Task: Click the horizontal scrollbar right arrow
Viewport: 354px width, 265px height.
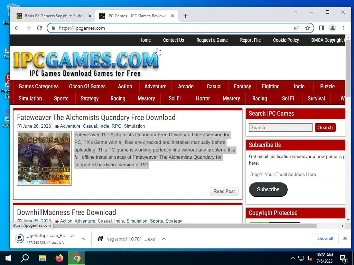Action: coord(343,226)
